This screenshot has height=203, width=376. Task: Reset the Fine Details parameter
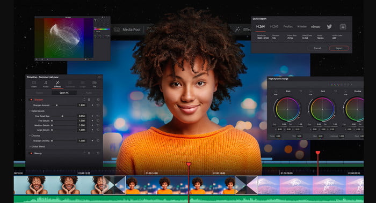98,121
